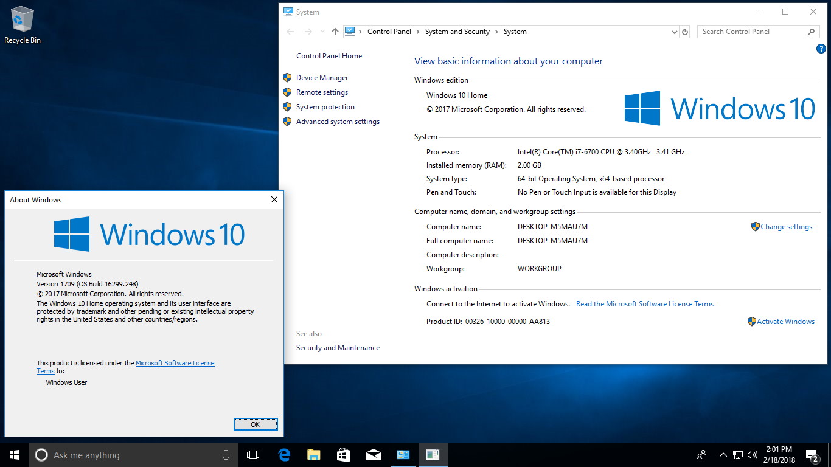Refresh the Control Panel address bar

click(685, 32)
